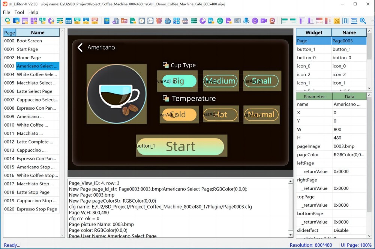This screenshot has width=375, height=249.
Task: Add the green list widget
Action: pyautogui.click(x=194, y=21)
